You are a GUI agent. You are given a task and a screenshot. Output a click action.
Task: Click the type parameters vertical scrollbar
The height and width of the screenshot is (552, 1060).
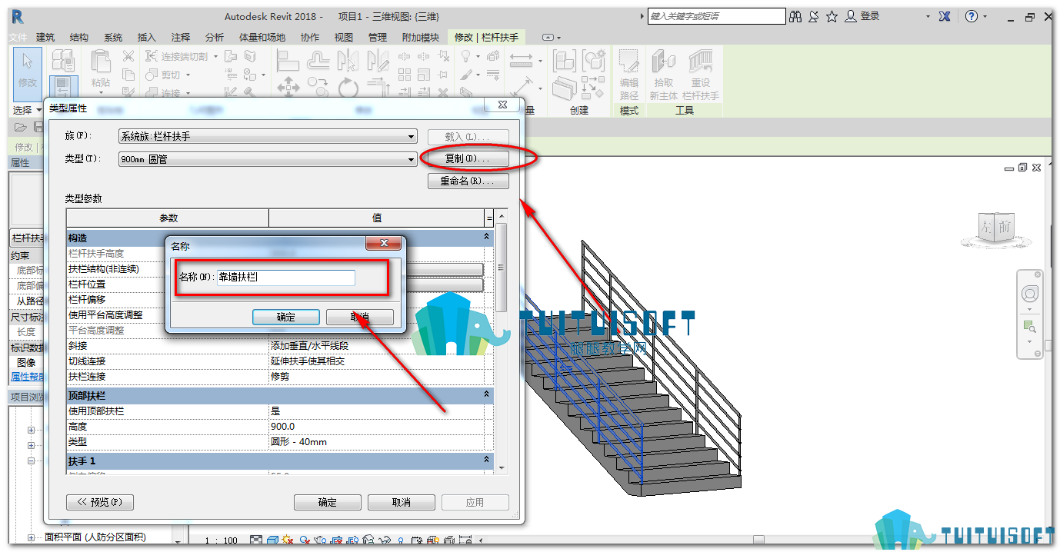[x=502, y=343]
